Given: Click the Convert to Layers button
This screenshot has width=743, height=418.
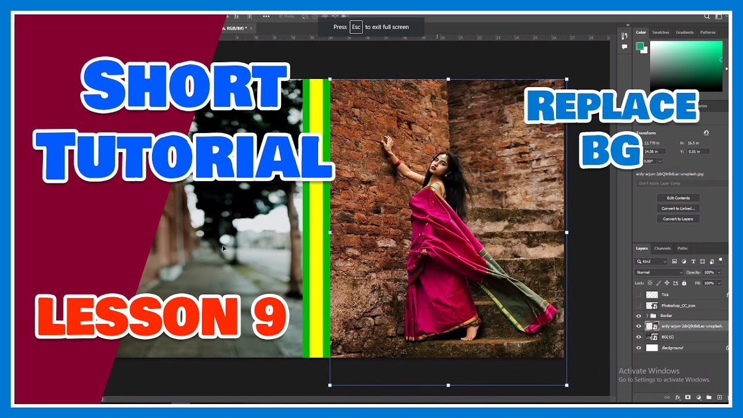Looking at the screenshot, I should (678, 219).
